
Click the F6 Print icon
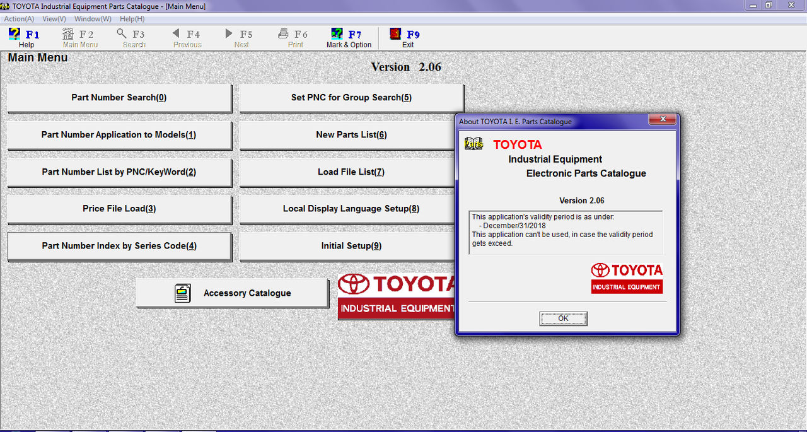pos(284,34)
